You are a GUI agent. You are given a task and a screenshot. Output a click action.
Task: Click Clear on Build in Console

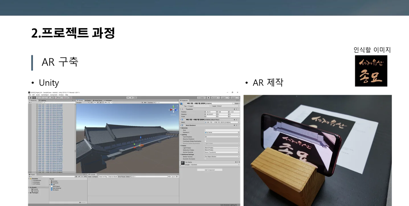(x=113, y=177)
